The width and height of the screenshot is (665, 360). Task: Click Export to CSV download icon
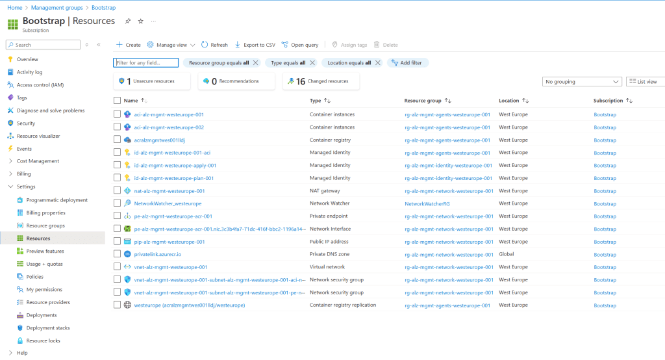click(238, 45)
